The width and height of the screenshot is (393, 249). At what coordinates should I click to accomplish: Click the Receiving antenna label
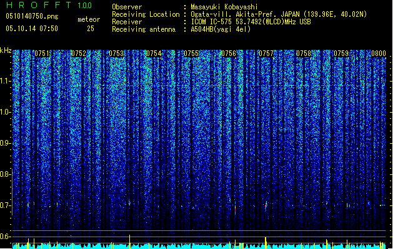click(144, 29)
